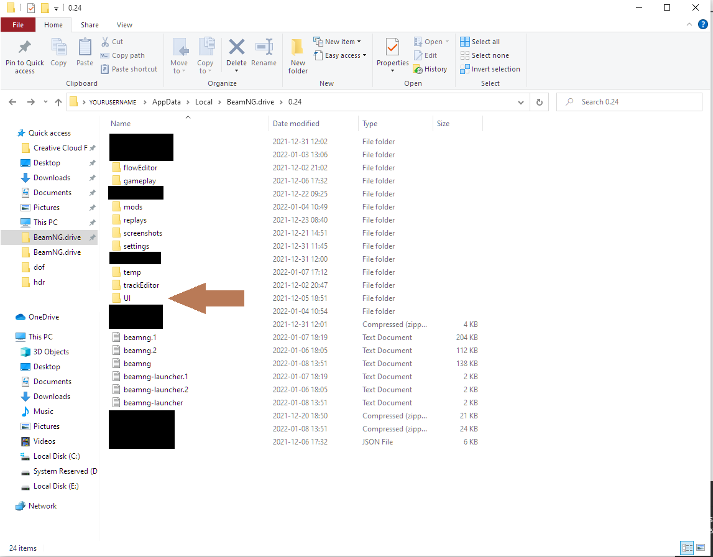Image resolution: width=713 pixels, height=557 pixels.
Task: Collapse the ribbon with chevron
Action: pyautogui.click(x=689, y=24)
